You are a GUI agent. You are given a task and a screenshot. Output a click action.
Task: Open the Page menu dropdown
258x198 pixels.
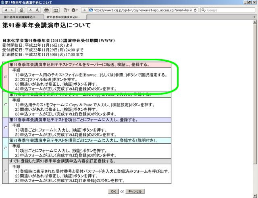click(x=66, y=10)
